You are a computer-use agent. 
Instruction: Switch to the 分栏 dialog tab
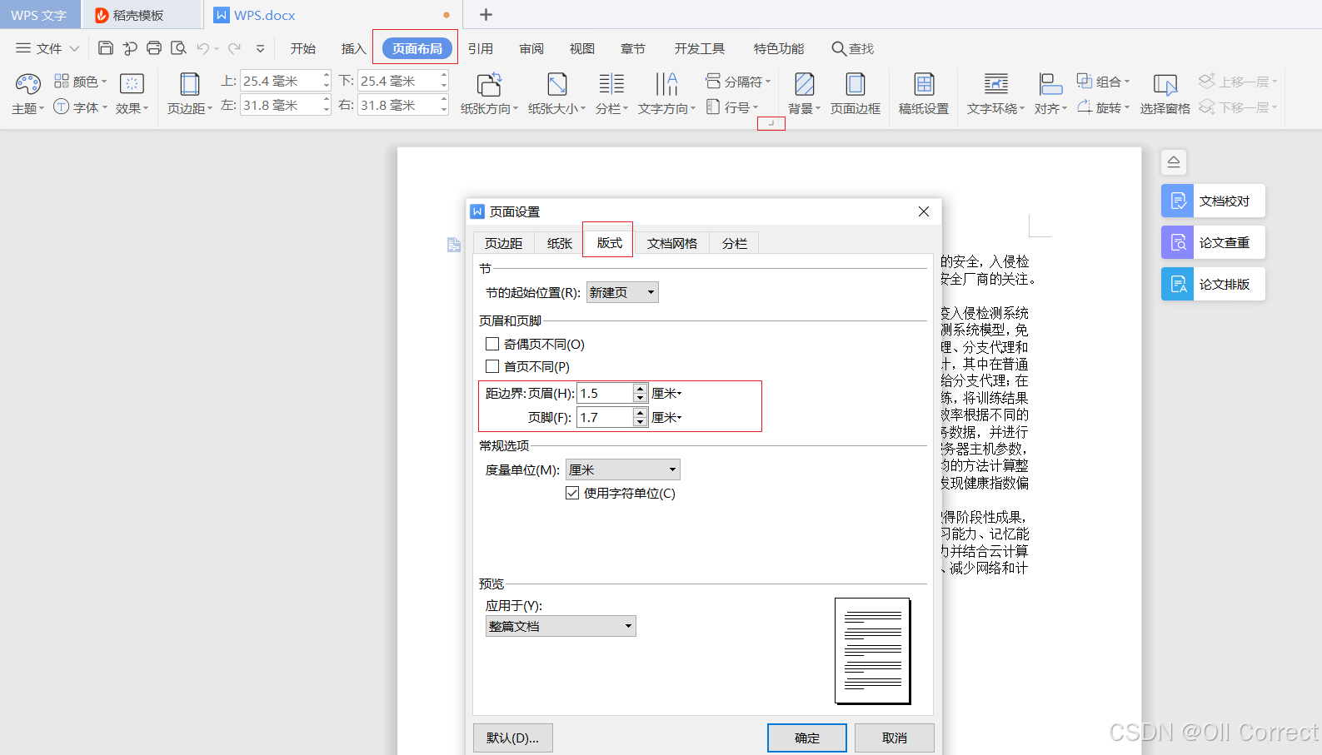(x=735, y=243)
